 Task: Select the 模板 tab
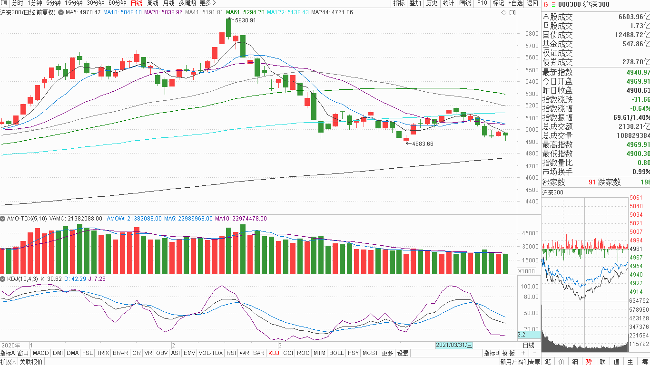pos(508,353)
